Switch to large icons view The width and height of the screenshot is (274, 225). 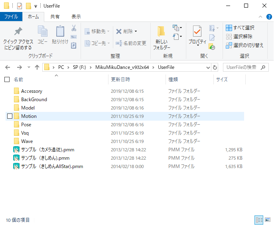tap(268, 219)
